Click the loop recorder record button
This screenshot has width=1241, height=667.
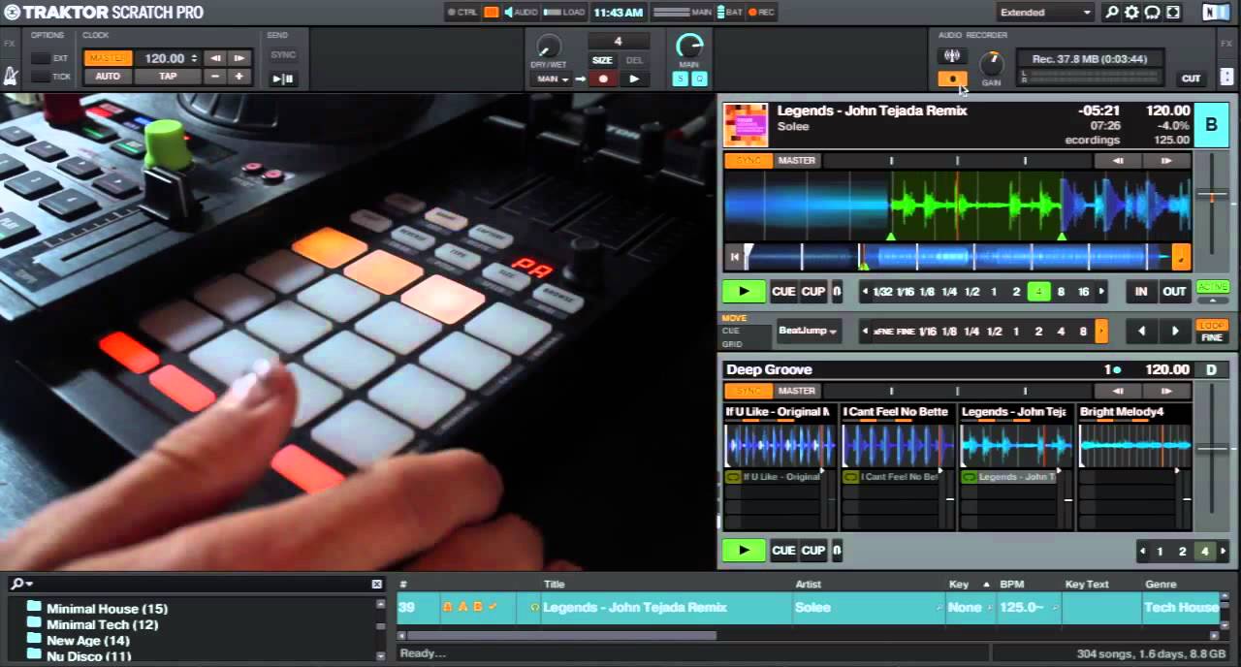coord(603,79)
